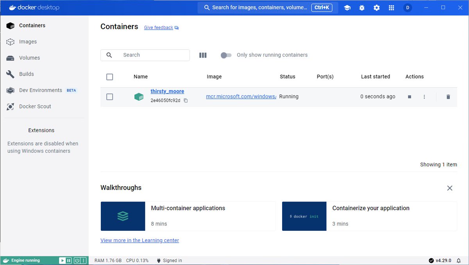Open troubleshoot bug icon in header
The height and width of the screenshot is (265, 469).
(362, 8)
